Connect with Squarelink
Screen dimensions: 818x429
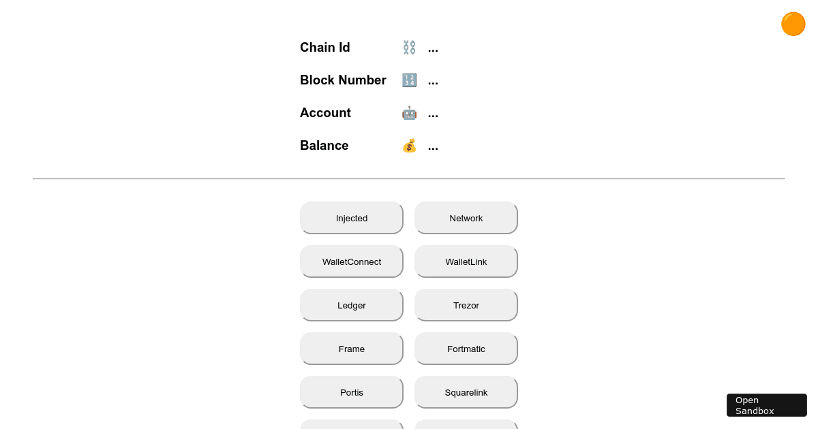point(466,392)
